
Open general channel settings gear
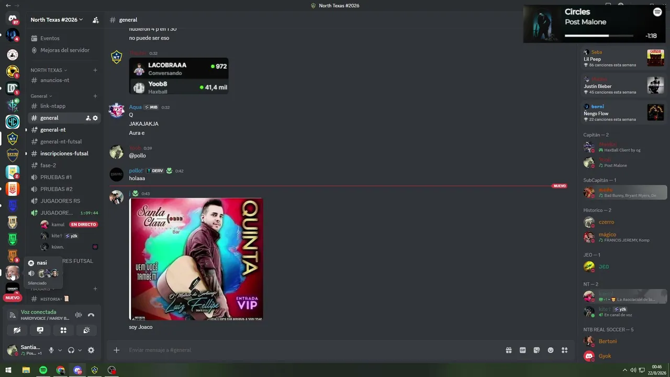click(x=95, y=118)
